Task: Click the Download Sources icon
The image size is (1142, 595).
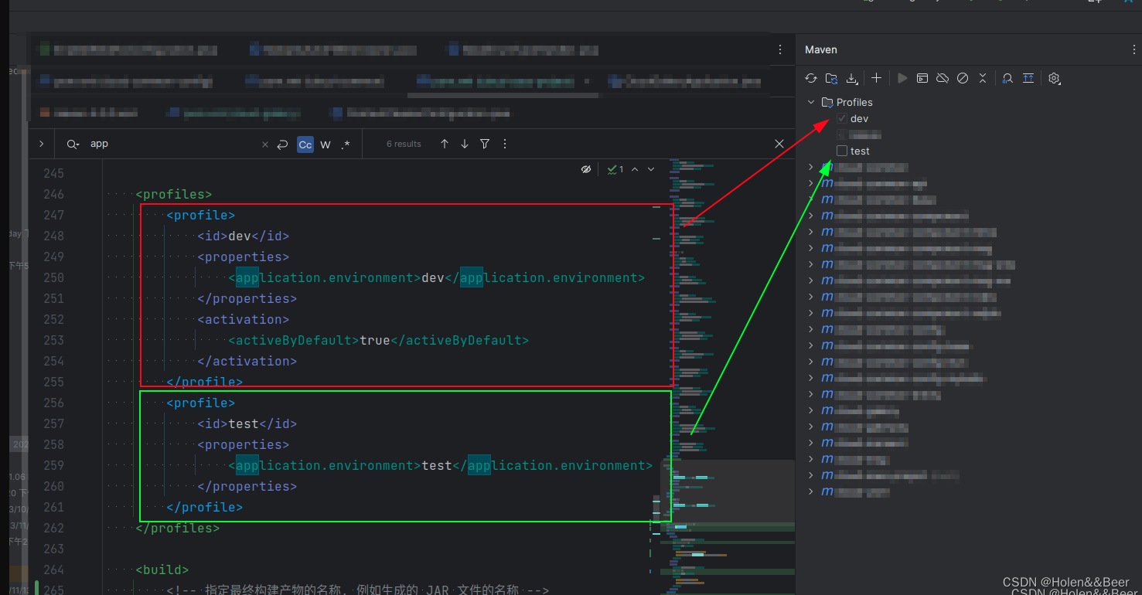Action: pos(851,78)
